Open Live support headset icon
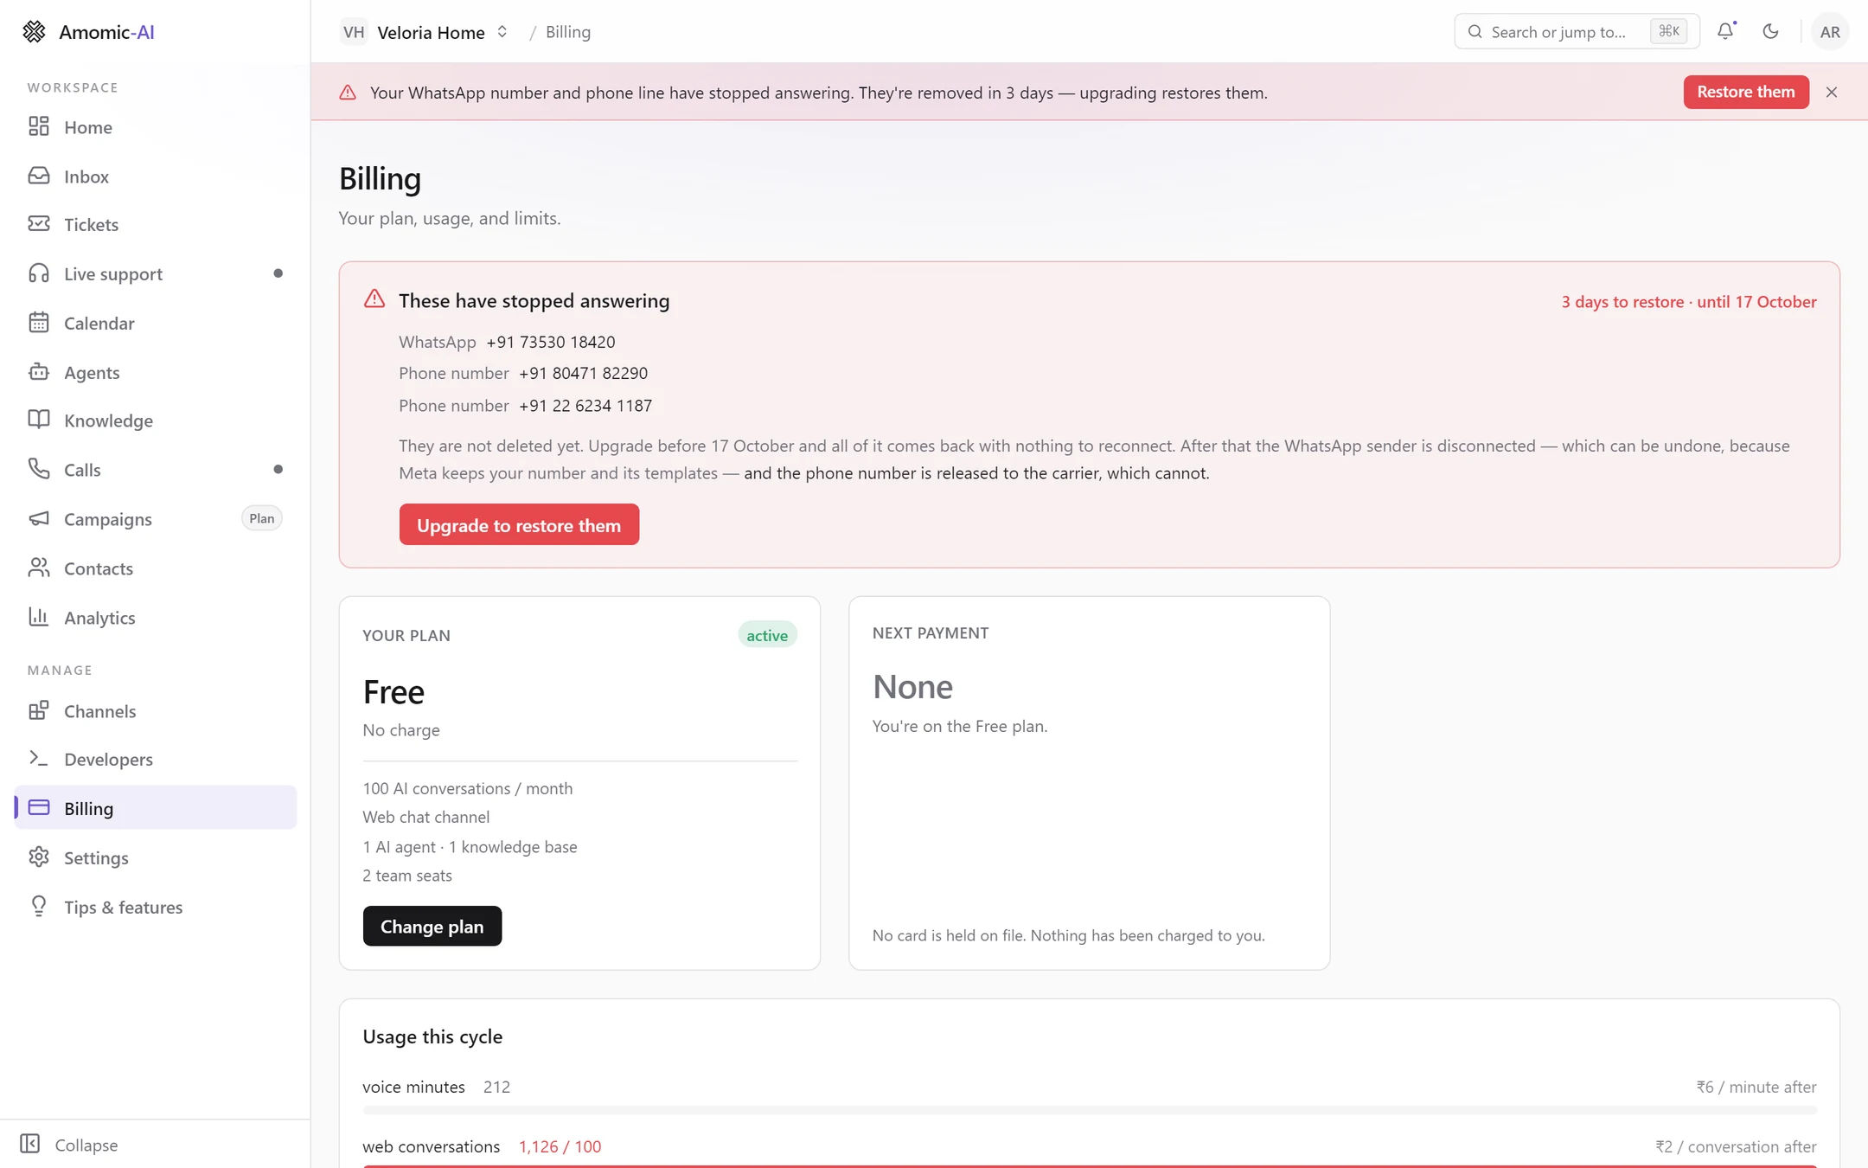This screenshot has width=1868, height=1168. (x=38, y=273)
